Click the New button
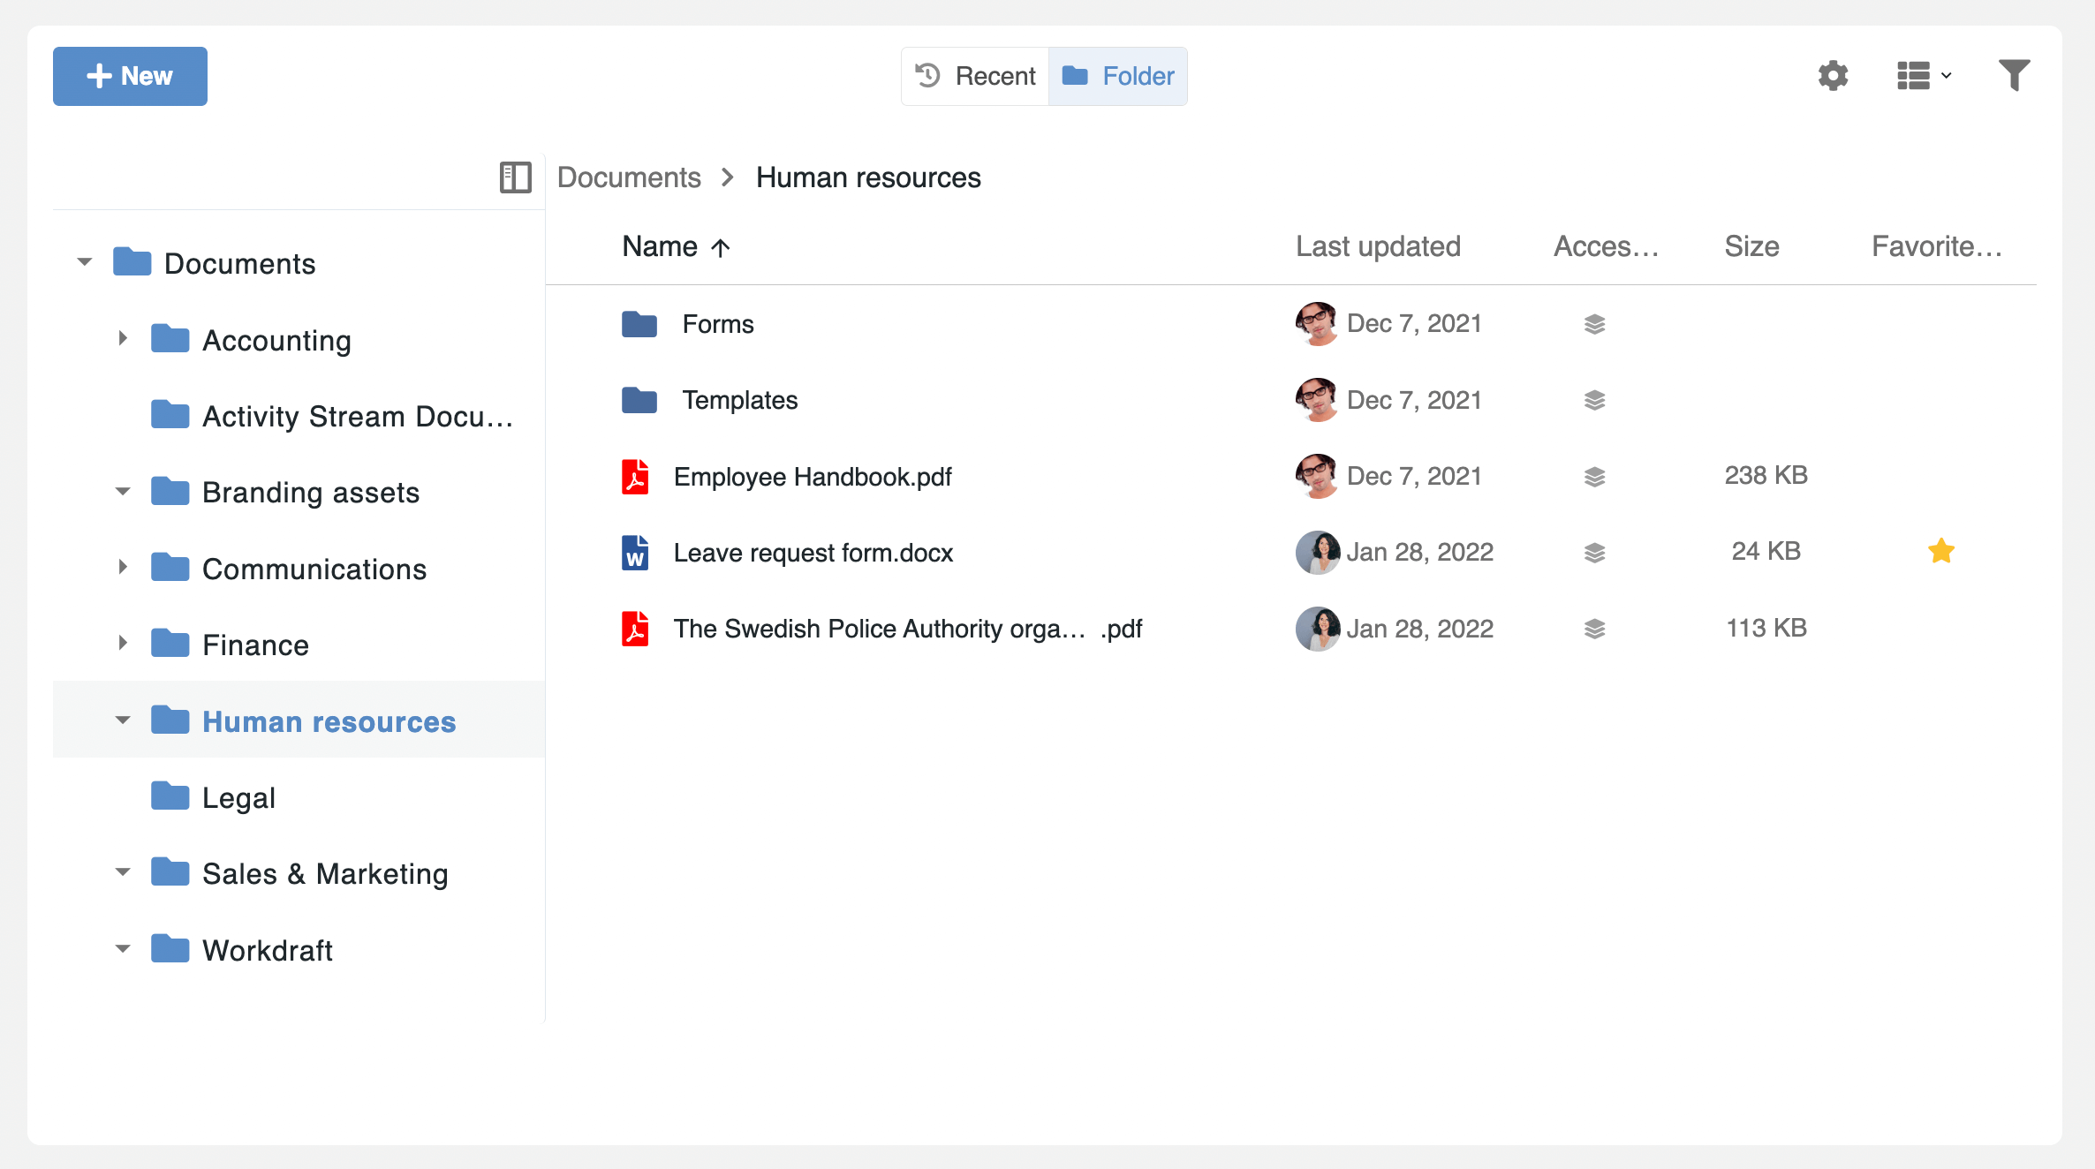This screenshot has height=1169, width=2095. coord(130,76)
